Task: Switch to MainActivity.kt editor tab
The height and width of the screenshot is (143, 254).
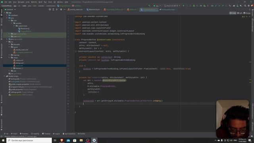Action: click(x=94, y=10)
